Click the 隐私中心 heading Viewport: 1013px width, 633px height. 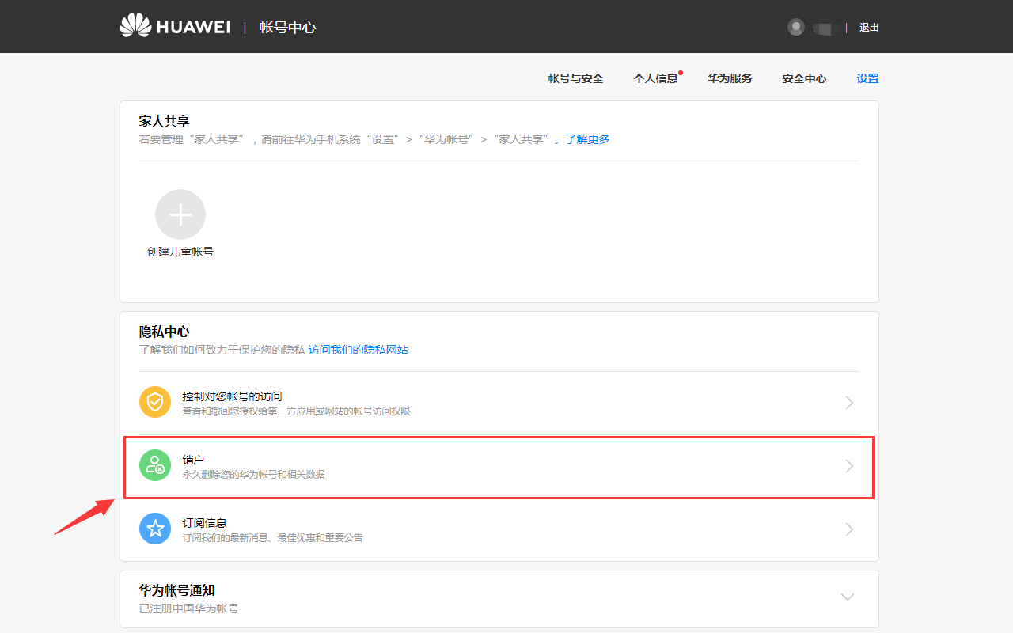(165, 332)
